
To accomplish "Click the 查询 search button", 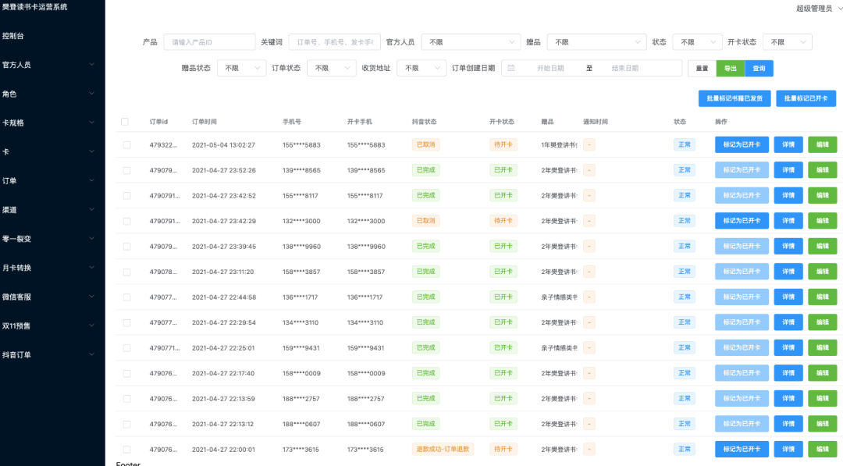I will tap(761, 68).
